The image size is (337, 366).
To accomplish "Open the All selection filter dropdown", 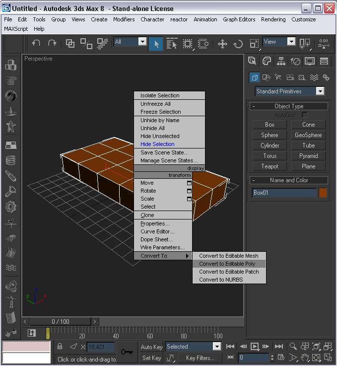I will tap(130, 42).
